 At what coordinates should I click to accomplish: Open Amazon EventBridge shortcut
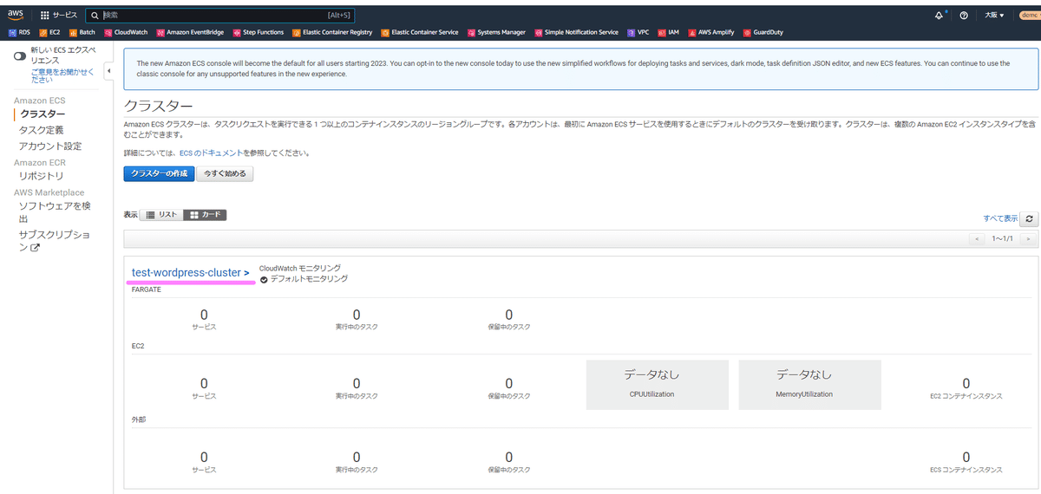pyautogui.click(x=189, y=32)
